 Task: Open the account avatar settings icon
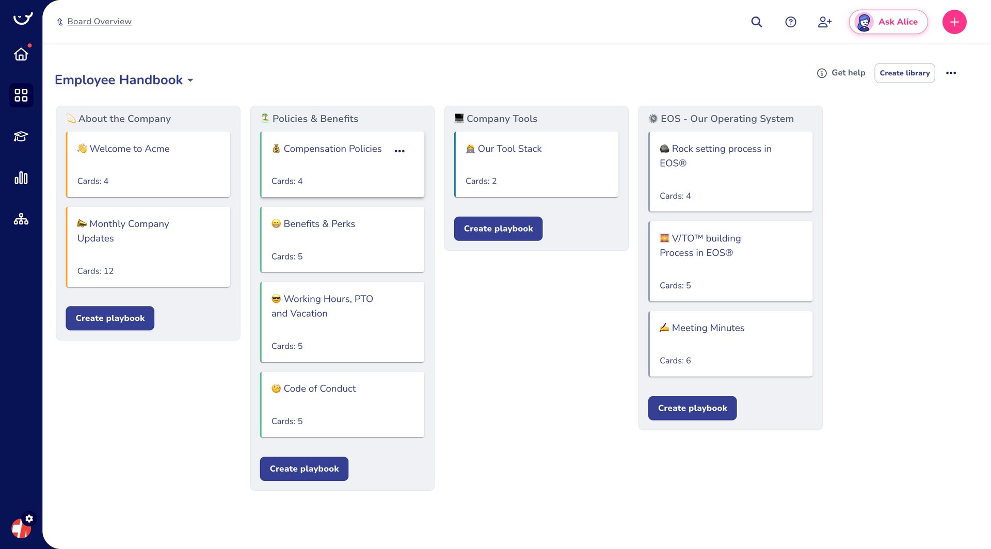click(21, 527)
